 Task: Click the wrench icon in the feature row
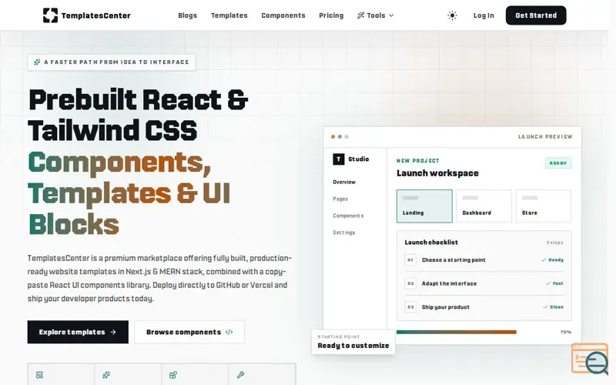pyautogui.click(x=240, y=375)
